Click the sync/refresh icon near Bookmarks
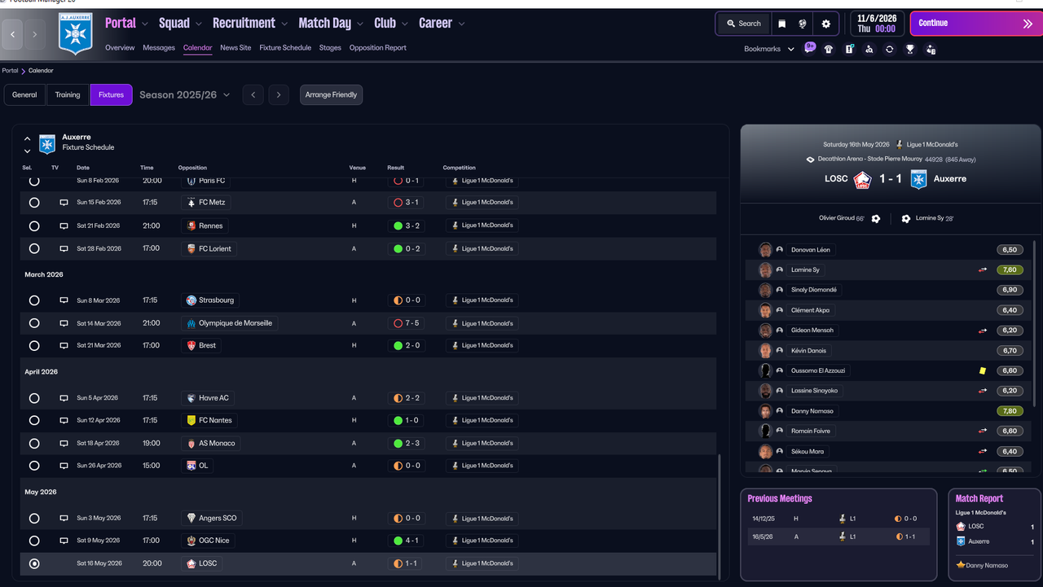 pyautogui.click(x=890, y=49)
